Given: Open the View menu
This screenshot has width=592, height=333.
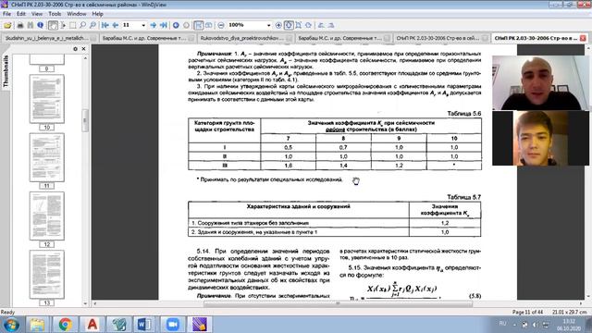Looking at the screenshot, I should tap(37, 14).
